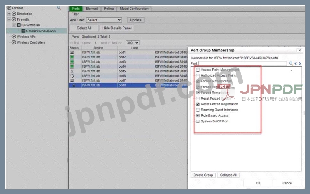Viewport: 310px width, 194px height.
Task: Expand the Directories tree node
Action: point(9,14)
